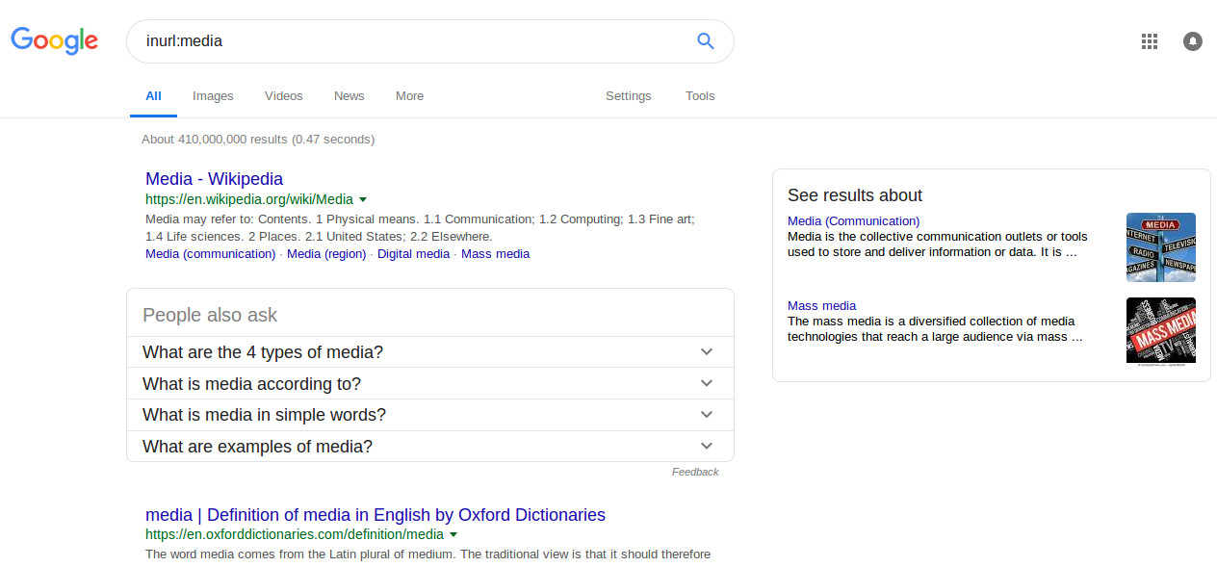Viewport: 1217px width, 567px height.
Task: Open the Digital media sitelink
Action: (413, 254)
